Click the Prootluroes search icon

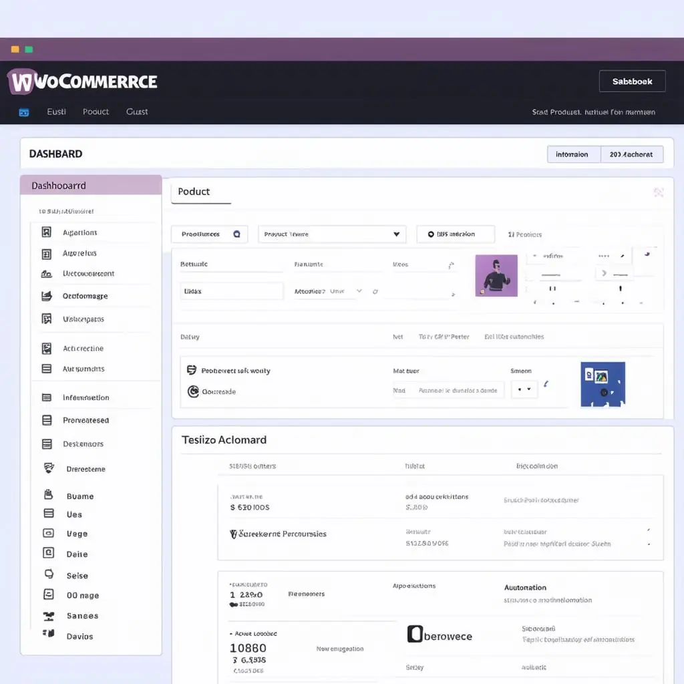[236, 234]
